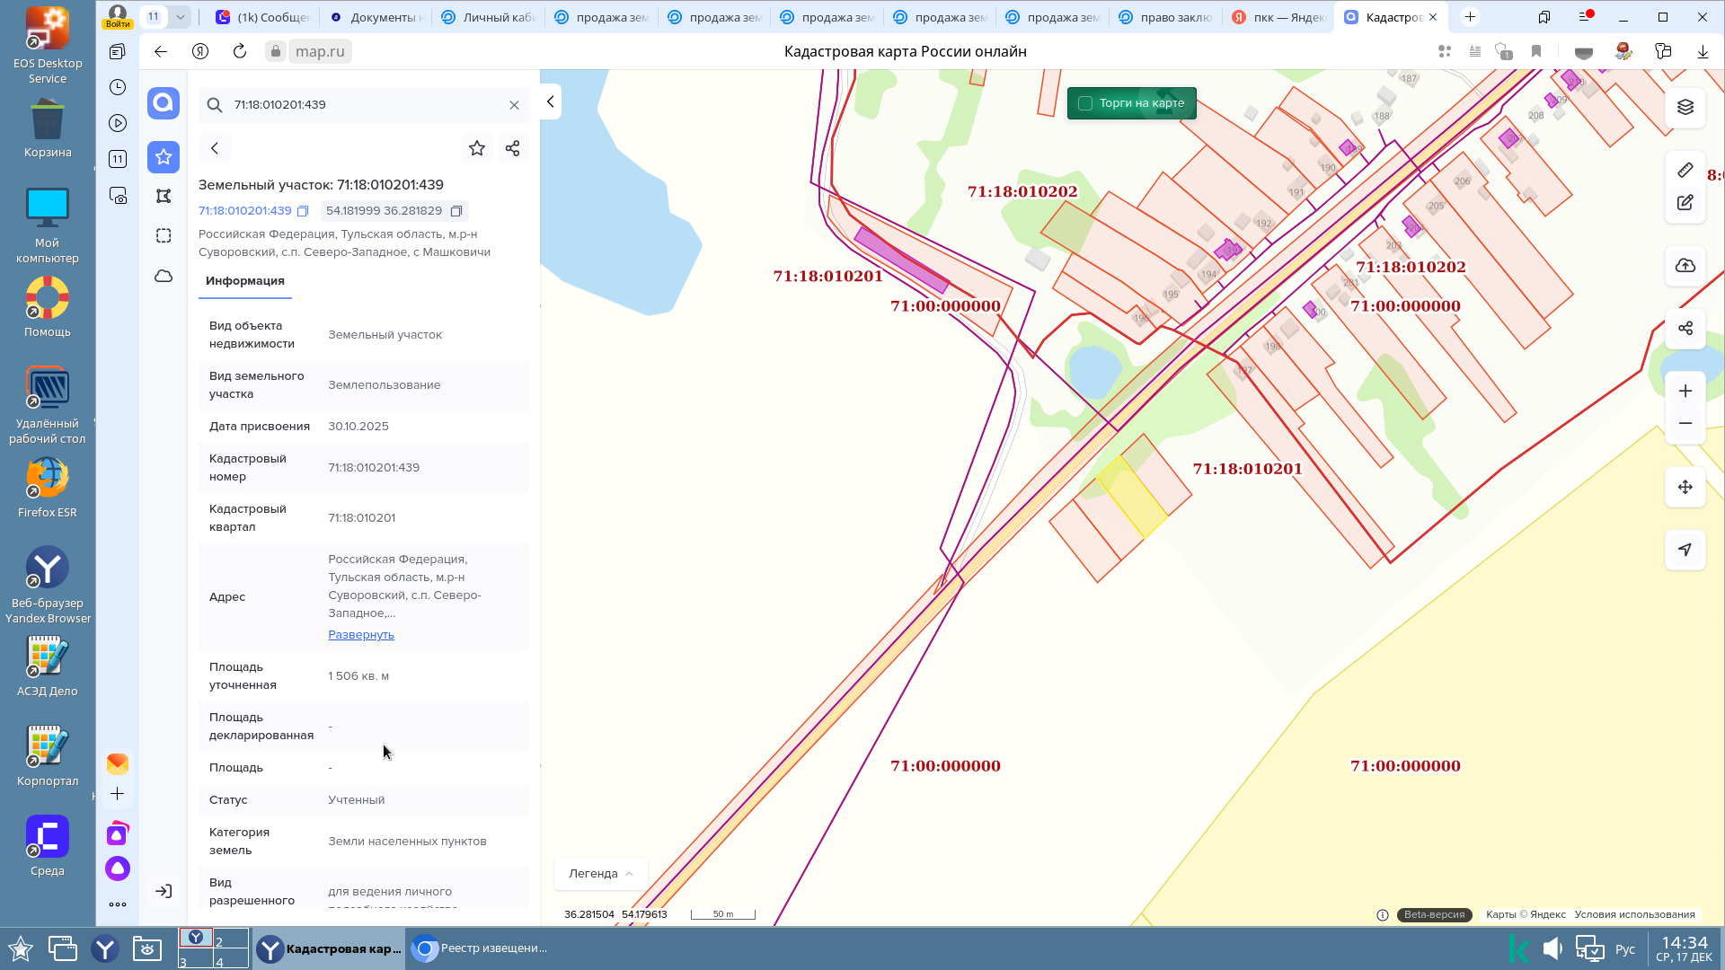
Task: Click the zoom in plus button
Action: (x=1685, y=391)
